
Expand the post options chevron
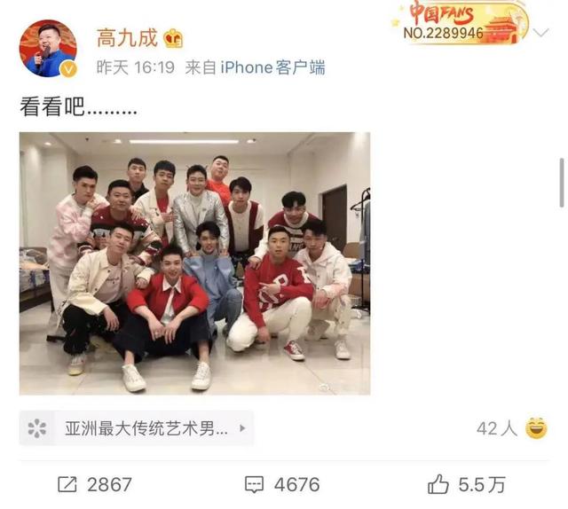coord(541,33)
